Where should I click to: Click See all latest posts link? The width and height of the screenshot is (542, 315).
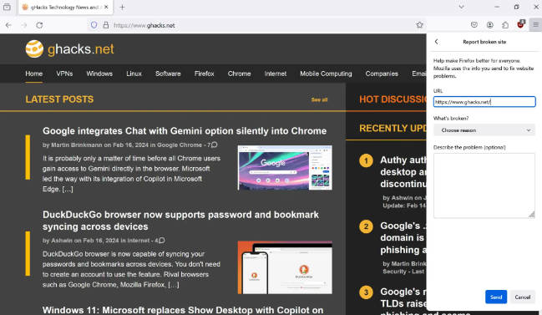tap(319, 99)
